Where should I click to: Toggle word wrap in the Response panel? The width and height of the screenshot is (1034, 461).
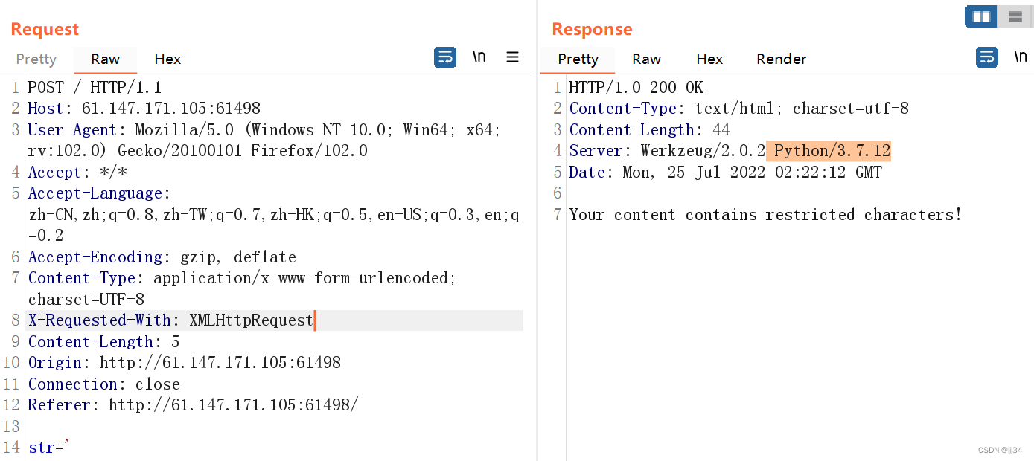click(987, 57)
